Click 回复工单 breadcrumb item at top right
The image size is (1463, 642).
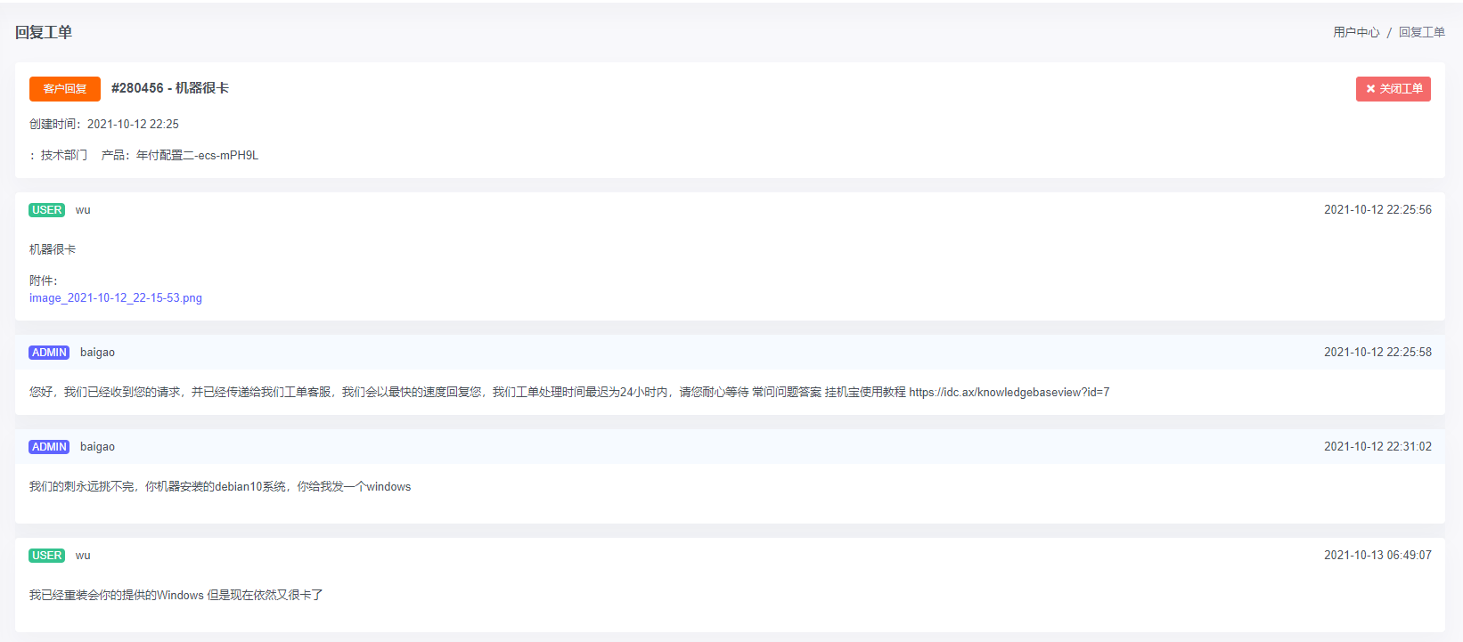[1421, 32]
